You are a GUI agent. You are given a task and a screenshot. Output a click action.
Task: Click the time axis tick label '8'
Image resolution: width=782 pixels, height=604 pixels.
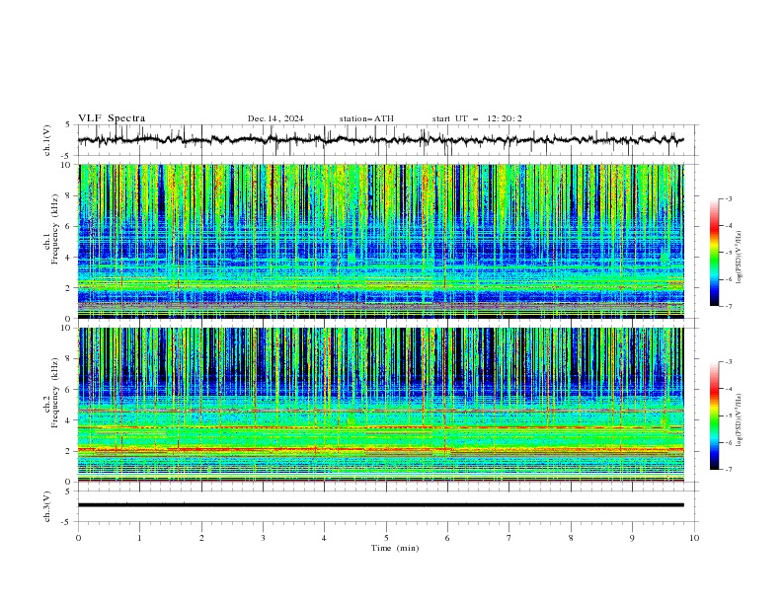(x=571, y=538)
